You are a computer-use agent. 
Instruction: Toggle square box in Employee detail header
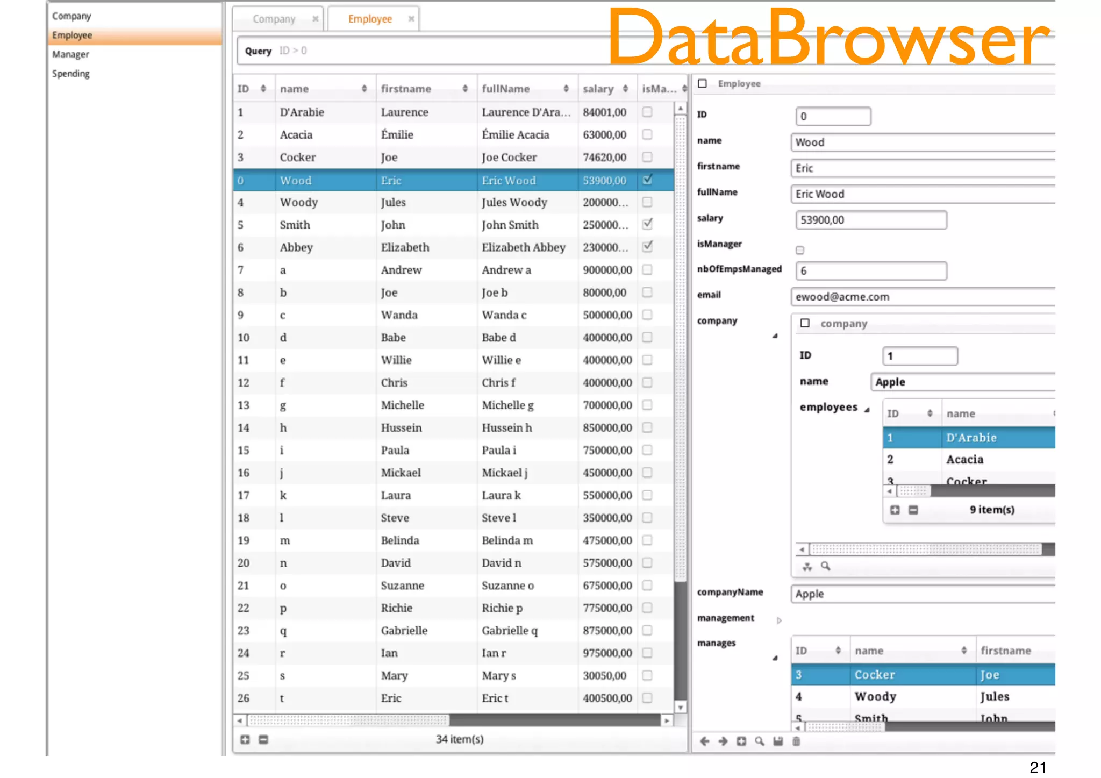click(x=702, y=83)
